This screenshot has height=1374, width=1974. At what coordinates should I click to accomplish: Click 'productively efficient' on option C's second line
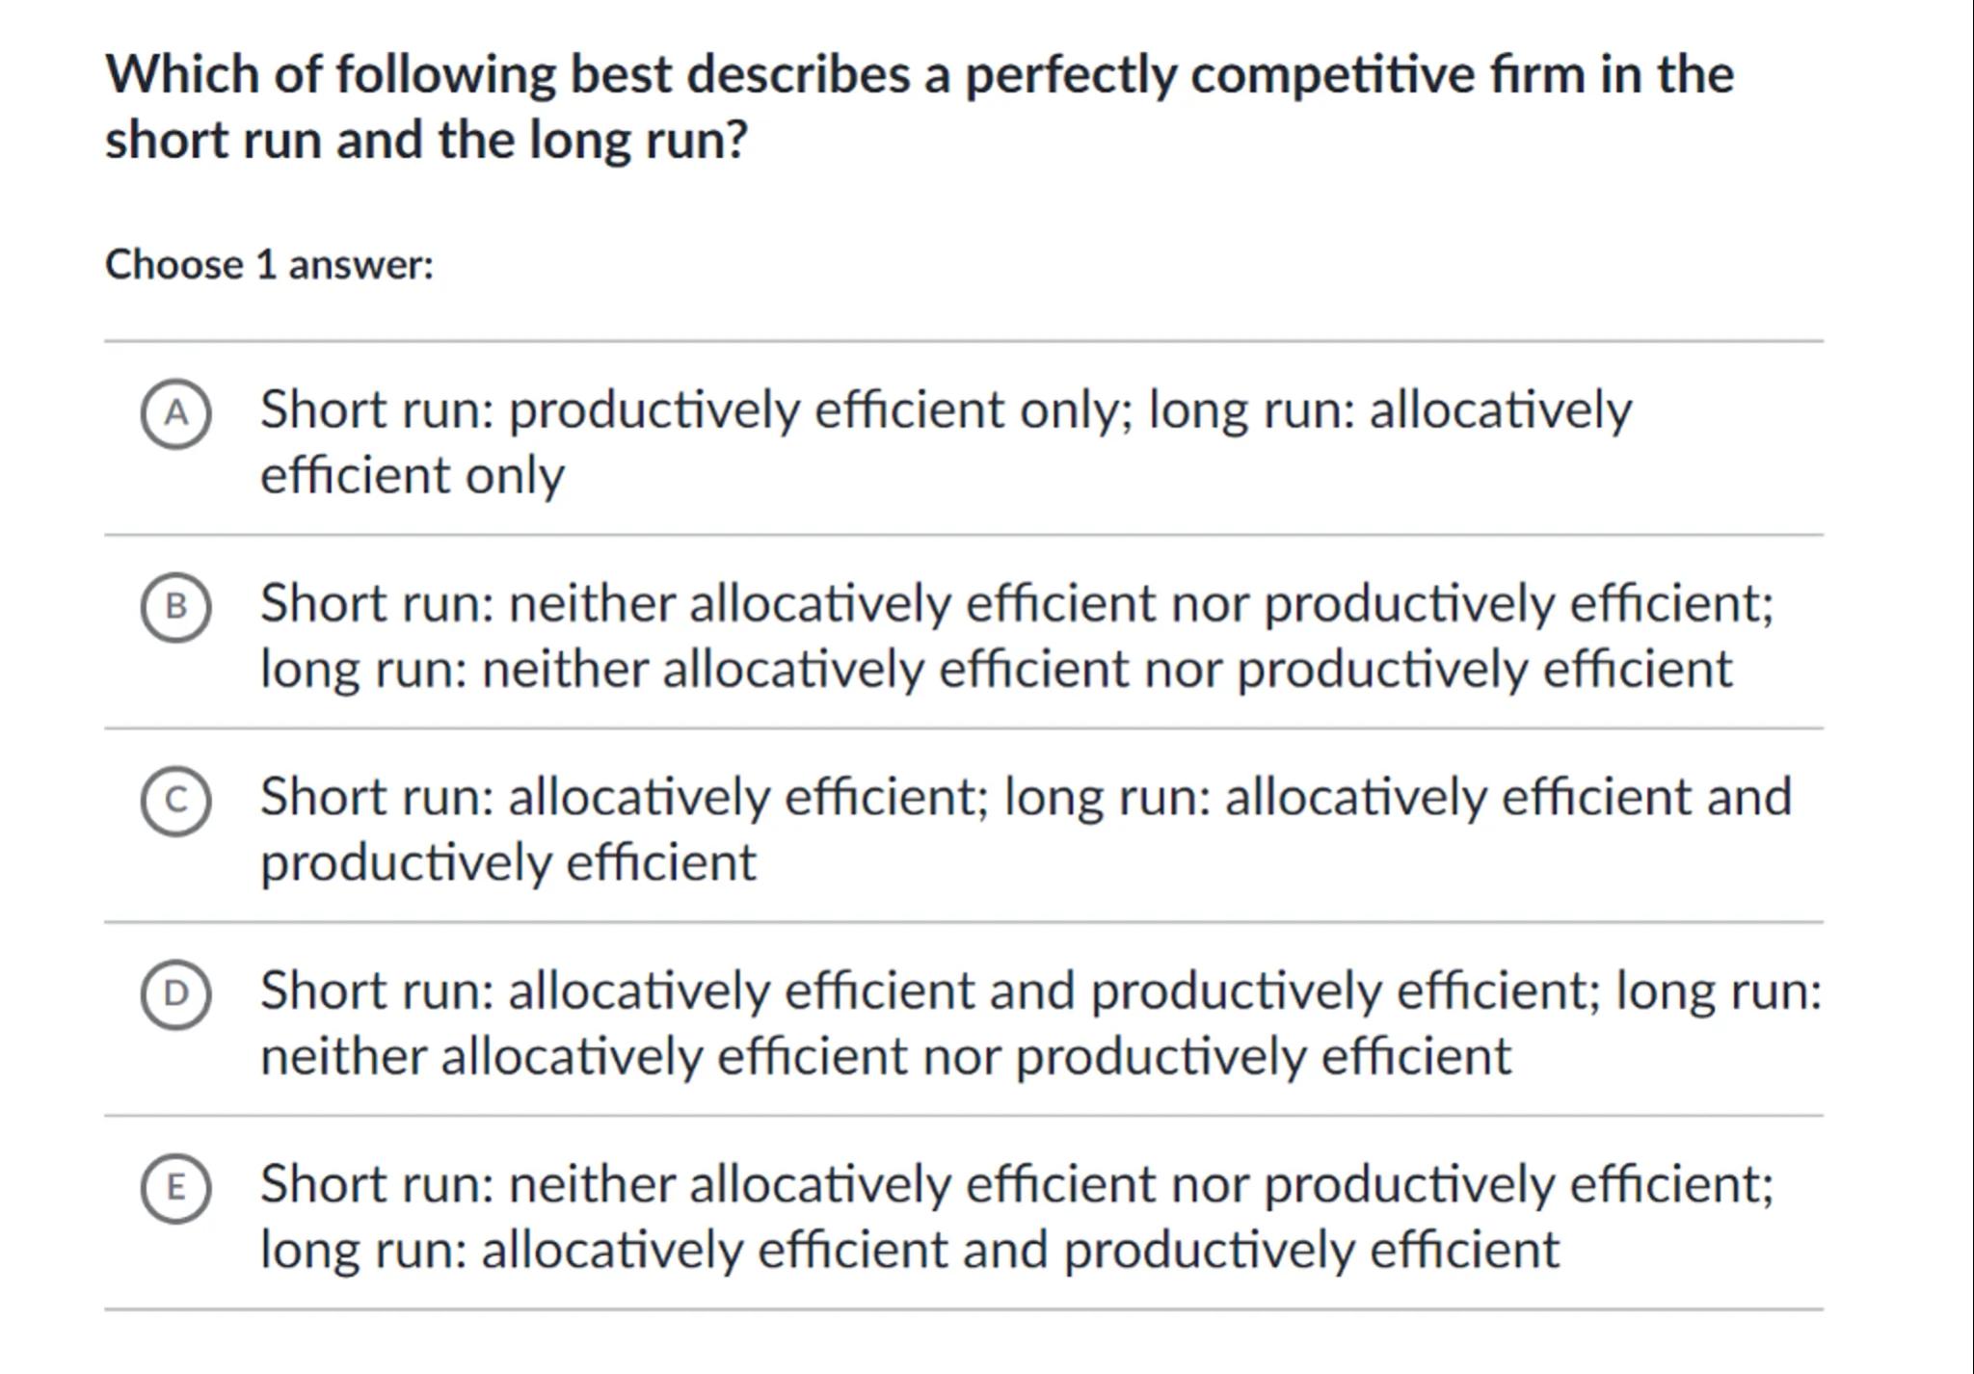[508, 863]
